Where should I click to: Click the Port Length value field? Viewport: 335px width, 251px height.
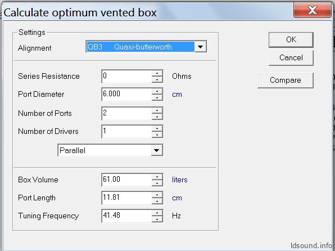coord(127,198)
